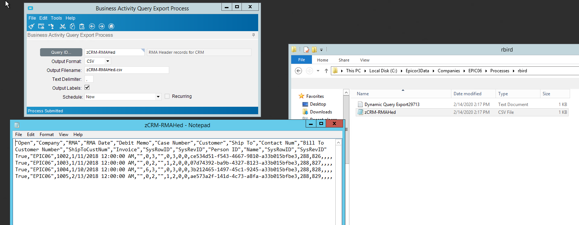Viewport: 579px width, 225px height.
Task: Open the Customize Quick Access Toolbar dropdown in Explorer
Action: click(x=321, y=50)
